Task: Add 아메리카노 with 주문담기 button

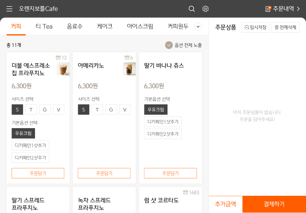Action: (104, 173)
